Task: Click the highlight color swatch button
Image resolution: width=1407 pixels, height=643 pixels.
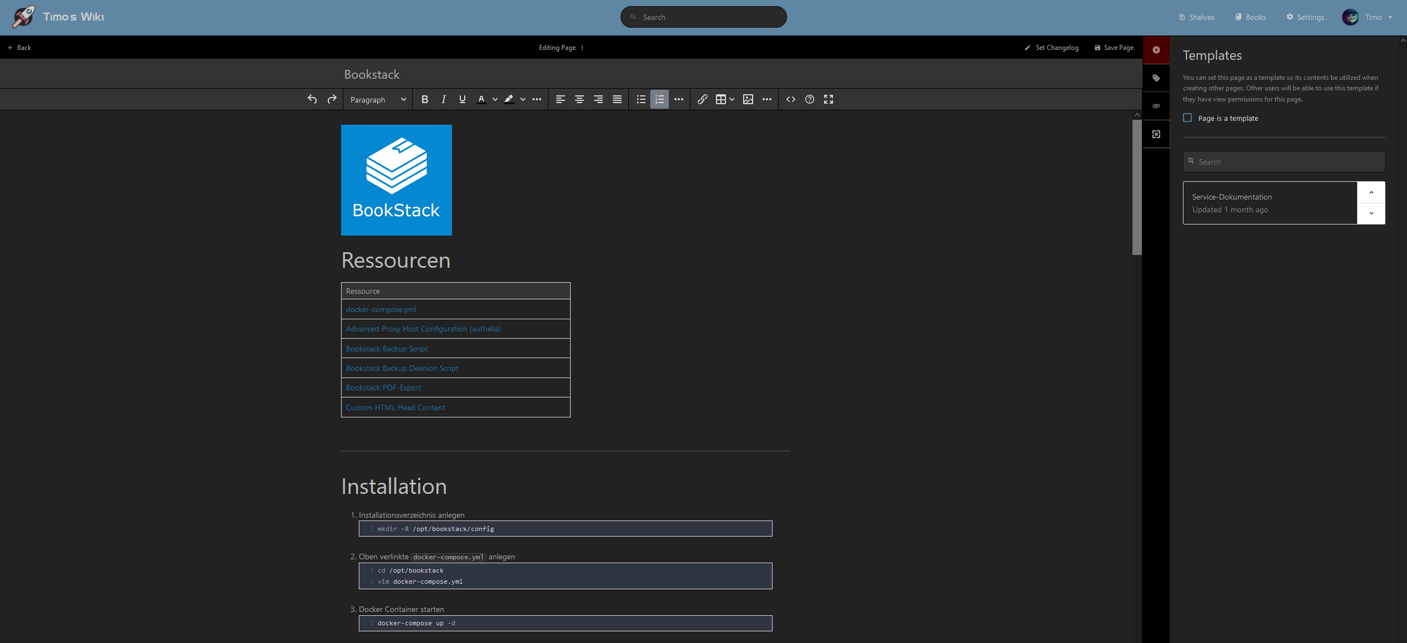Action: 509,100
